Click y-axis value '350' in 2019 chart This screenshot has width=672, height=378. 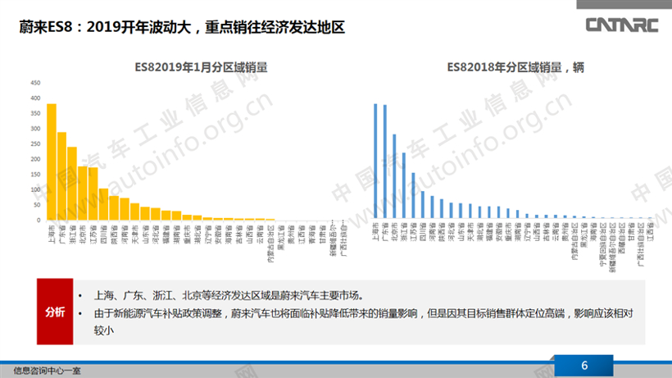point(35,113)
